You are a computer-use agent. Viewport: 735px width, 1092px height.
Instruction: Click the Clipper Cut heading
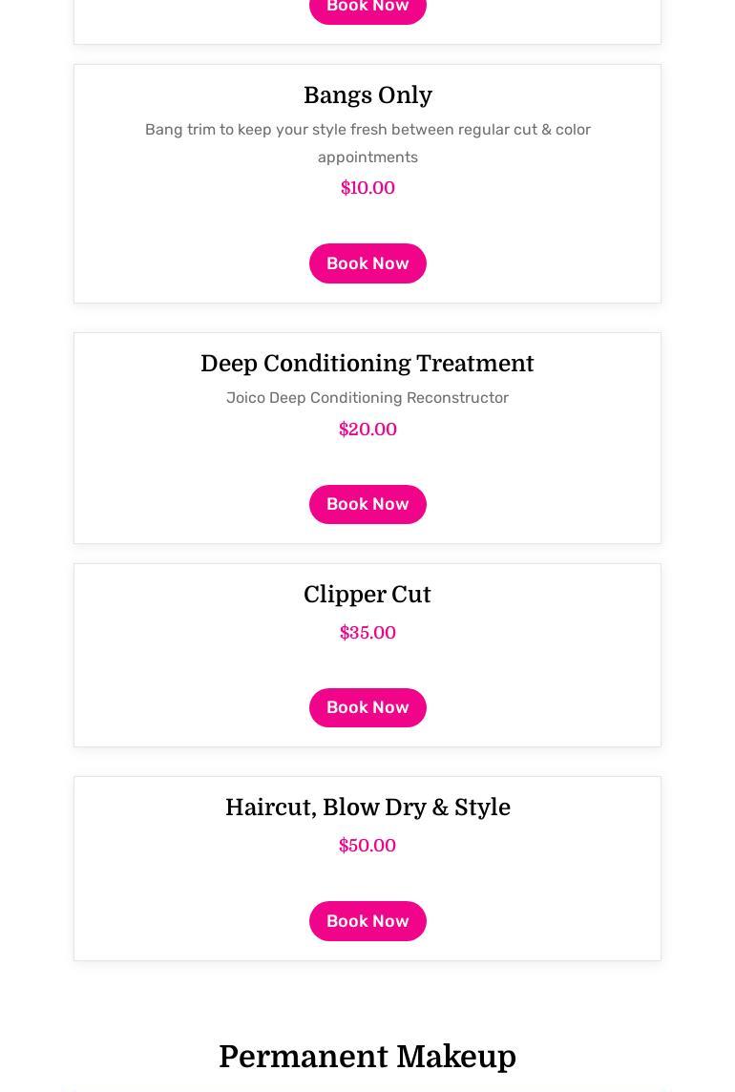pyautogui.click(x=367, y=595)
